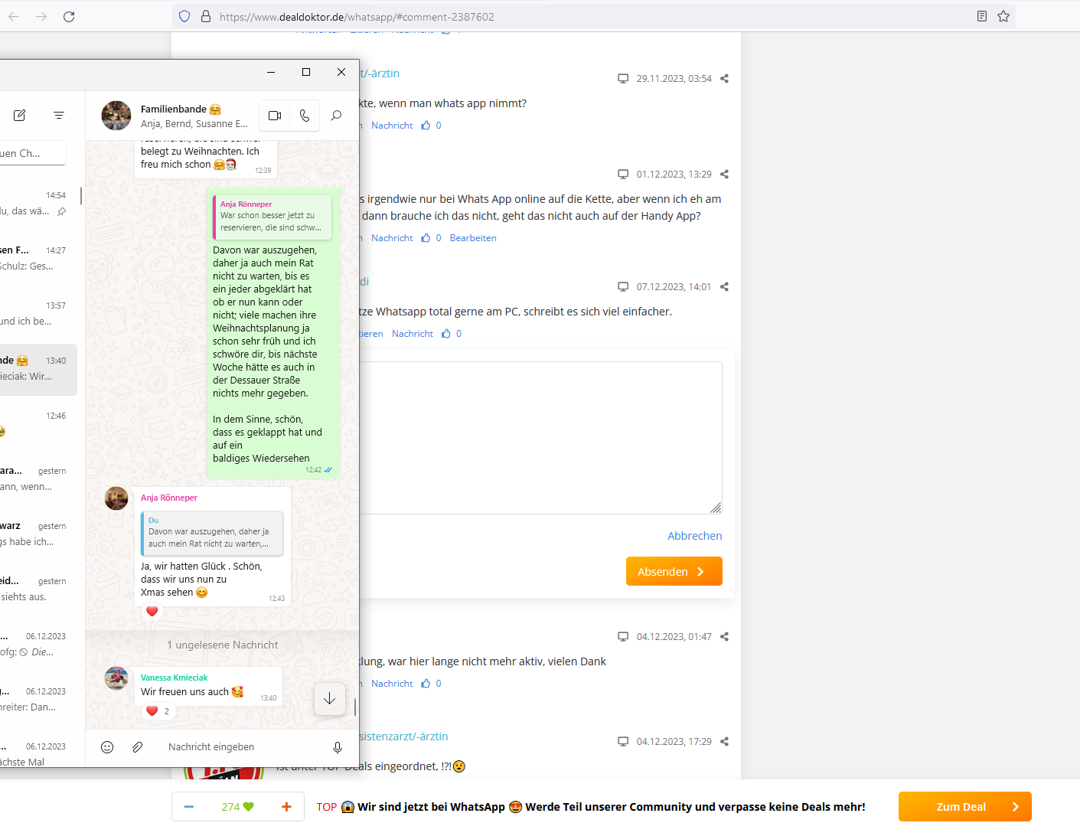Click the WhatsApp chat scrollbar thumb

[x=355, y=707]
